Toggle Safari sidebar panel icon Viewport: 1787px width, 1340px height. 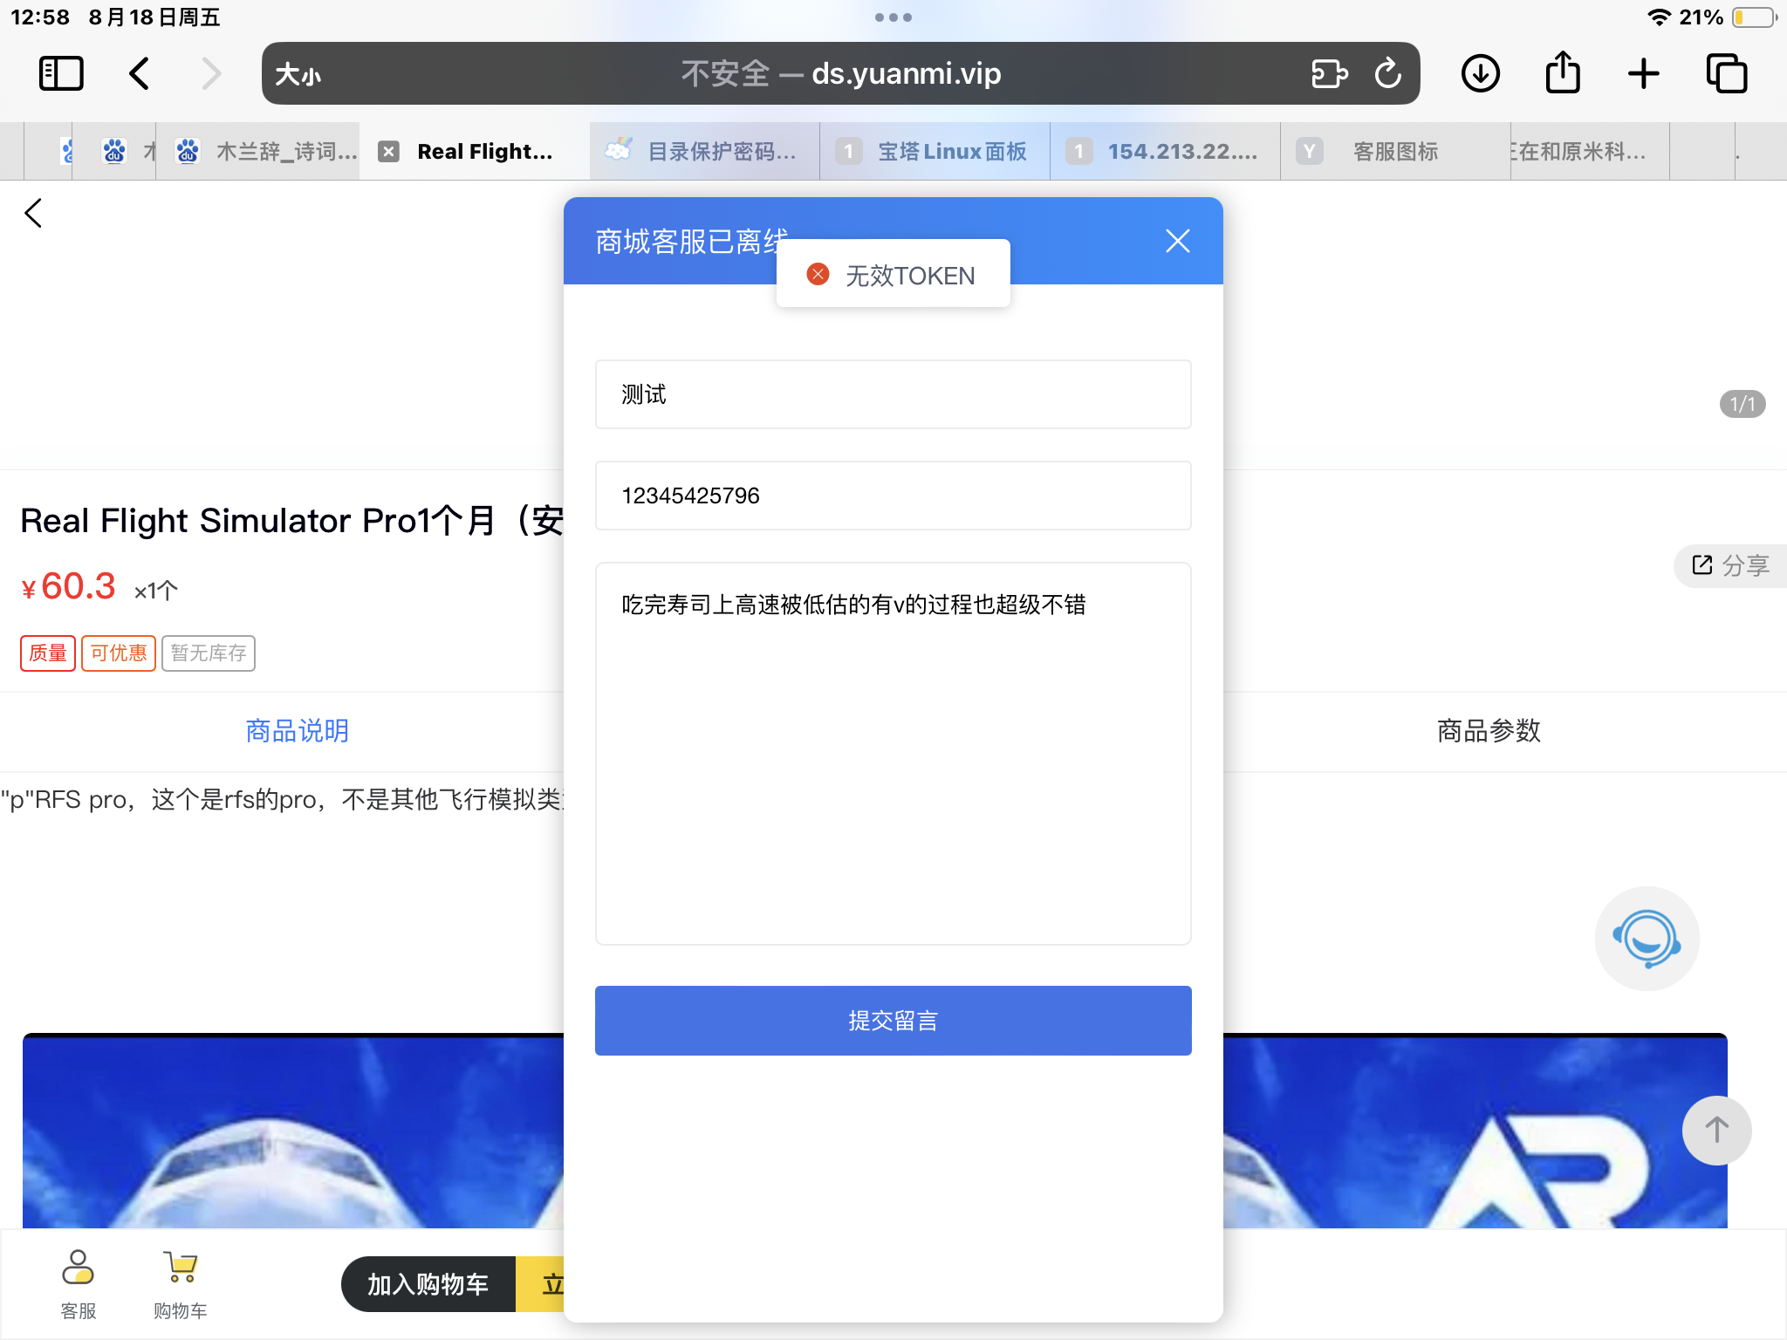coord(61,73)
